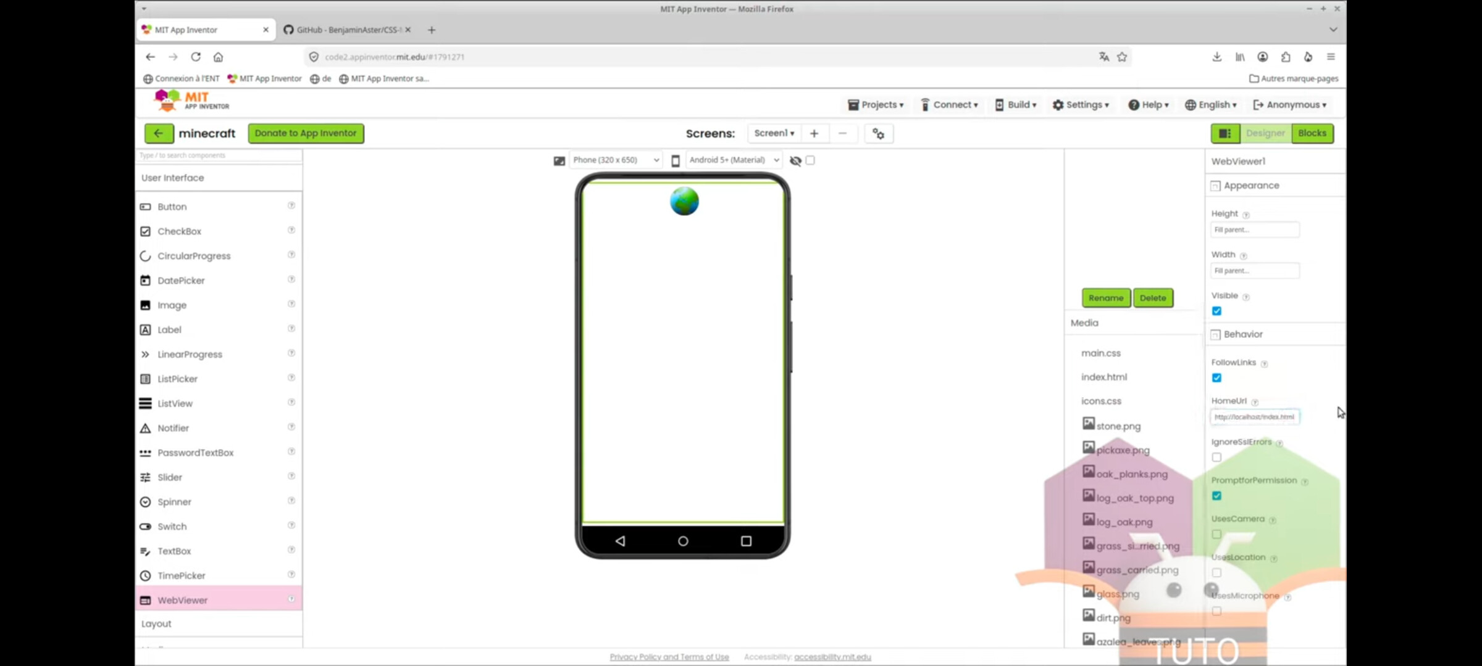Bookmark this page with star icon

tap(1122, 57)
